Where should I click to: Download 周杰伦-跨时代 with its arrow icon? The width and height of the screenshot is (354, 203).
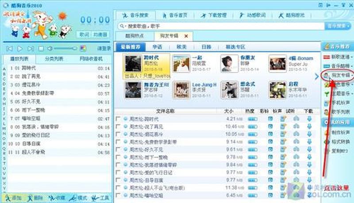[x=309, y=119]
